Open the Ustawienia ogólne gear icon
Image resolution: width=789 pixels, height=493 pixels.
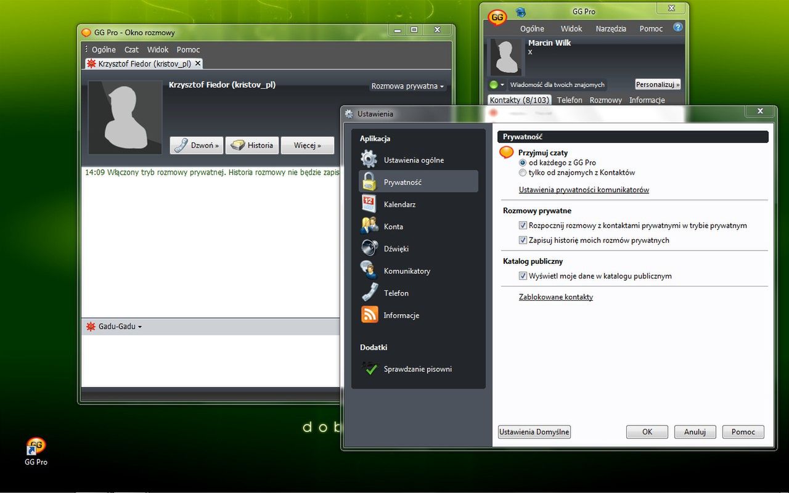(x=369, y=160)
